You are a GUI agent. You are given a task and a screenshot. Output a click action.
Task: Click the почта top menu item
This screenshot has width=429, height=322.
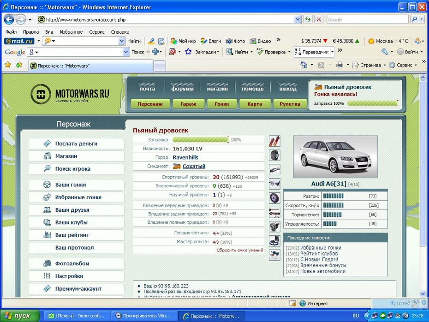point(147,89)
